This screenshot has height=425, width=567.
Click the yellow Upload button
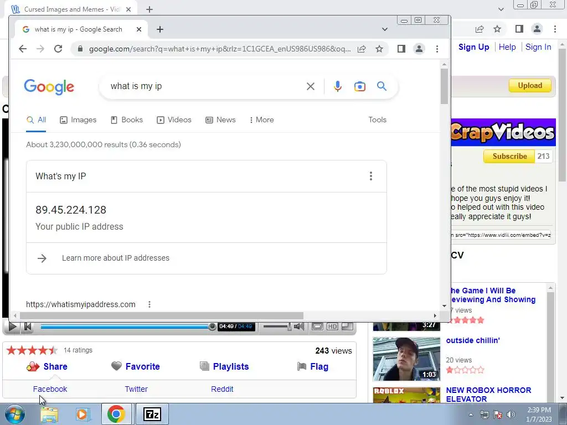(530, 86)
